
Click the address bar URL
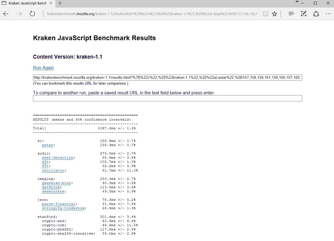click(152, 14)
